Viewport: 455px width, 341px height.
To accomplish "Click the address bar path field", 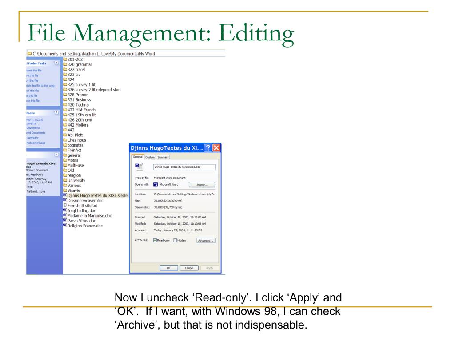I will point(126,54).
